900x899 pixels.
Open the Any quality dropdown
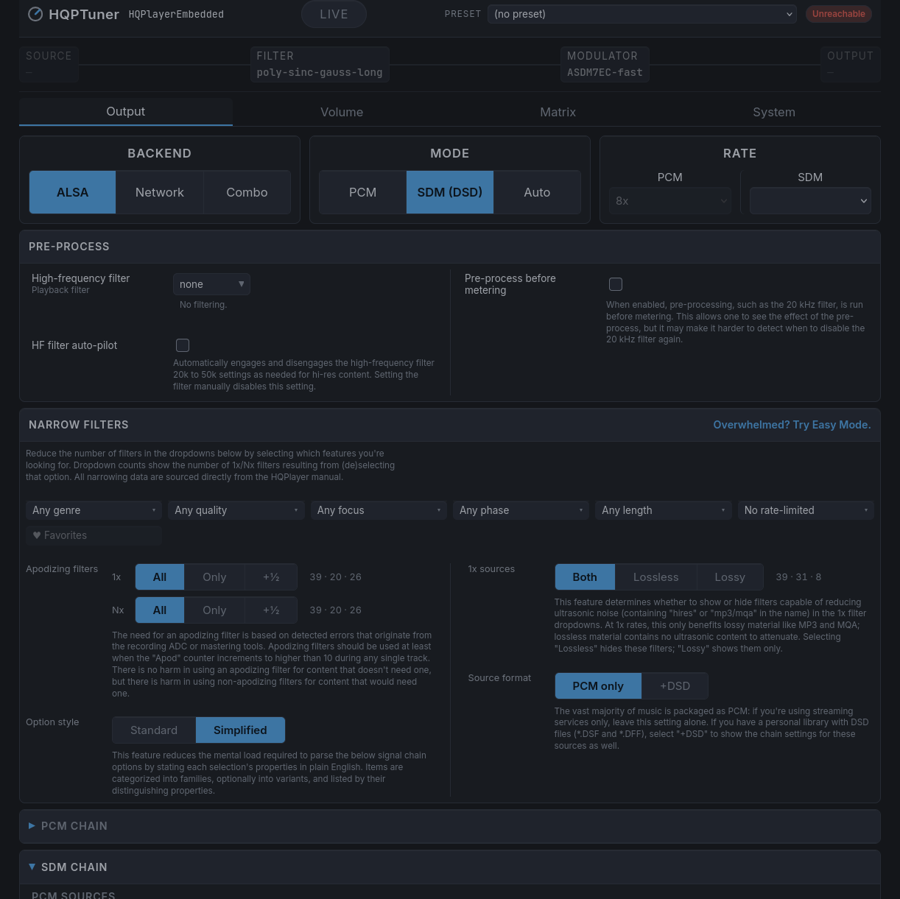tap(236, 510)
